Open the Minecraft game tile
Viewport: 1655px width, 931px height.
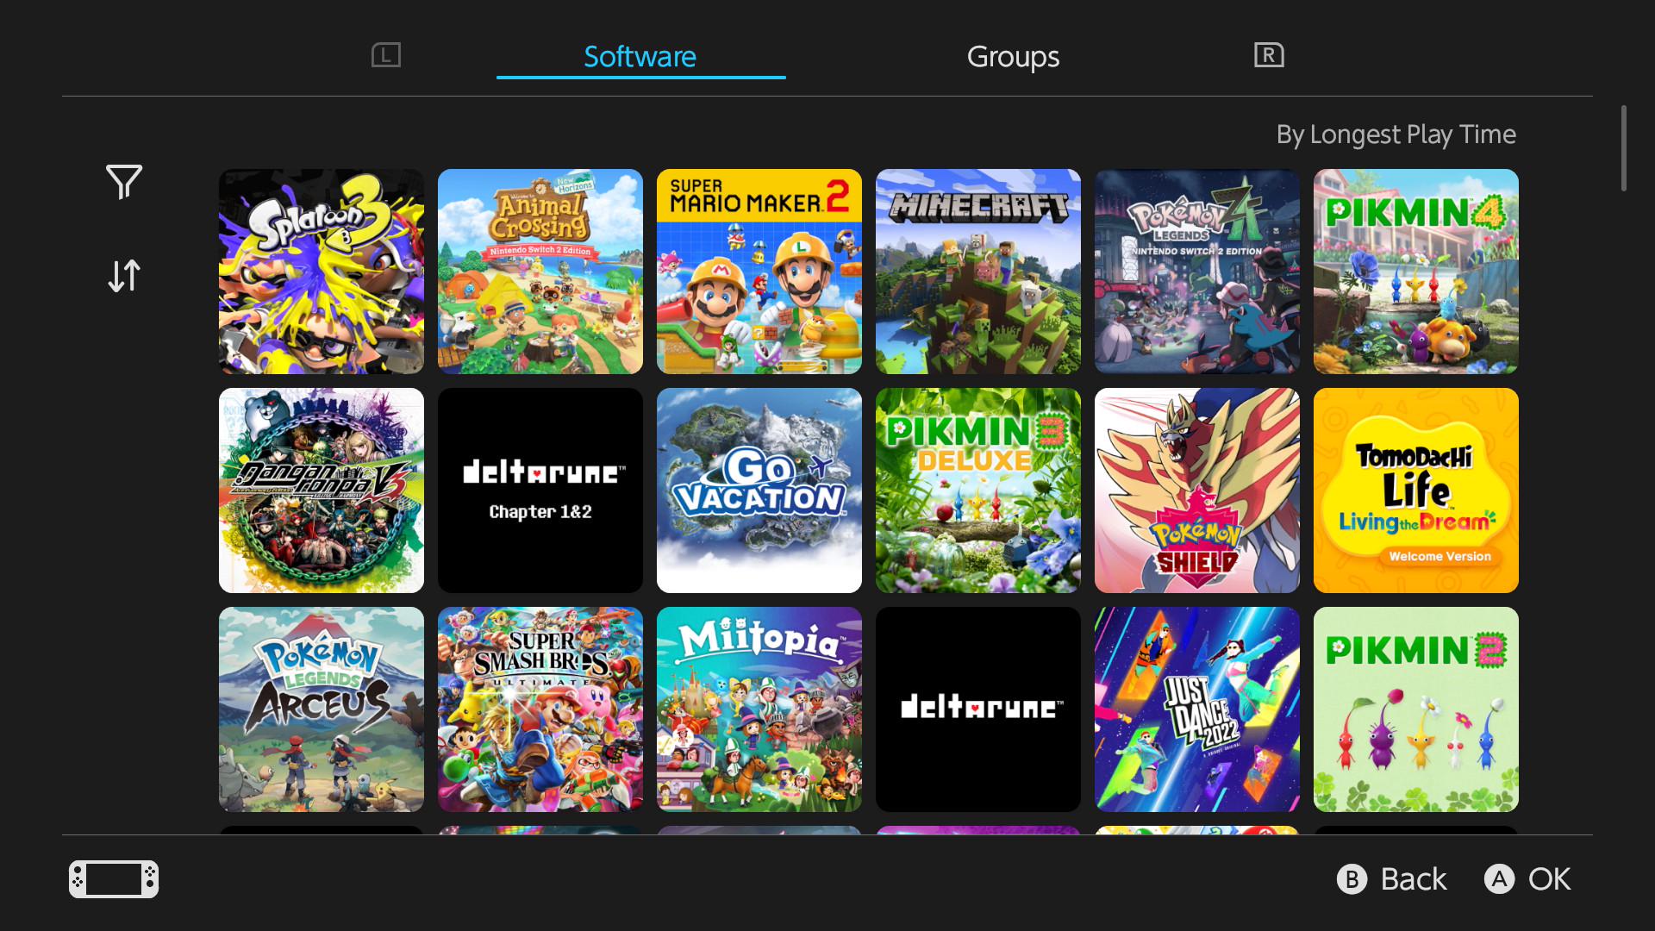coord(978,272)
